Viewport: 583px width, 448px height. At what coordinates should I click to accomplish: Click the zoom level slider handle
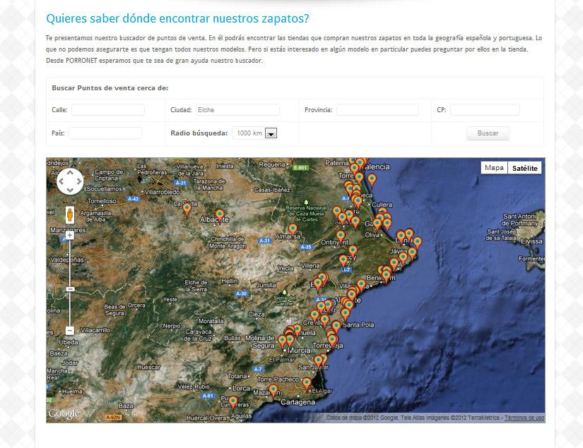(x=69, y=289)
